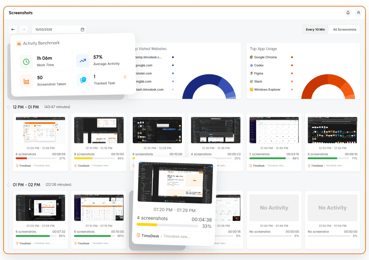The height and width of the screenshot is (260, 369).
Task: Open the 12:30 PM - 12:39 PM screenshot thumbnail
Action: [216, 130]
